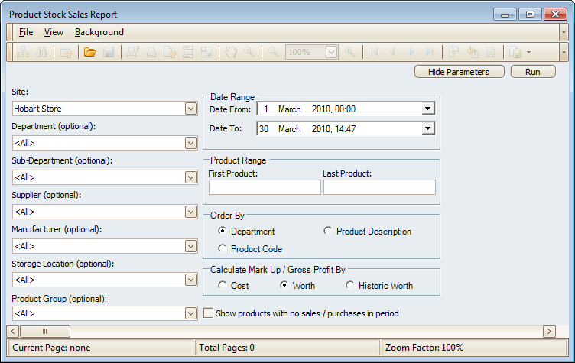575x363 pixels.
Task: Expand the Sub-Department (optional) dropdown
Action: coord(190,177)
